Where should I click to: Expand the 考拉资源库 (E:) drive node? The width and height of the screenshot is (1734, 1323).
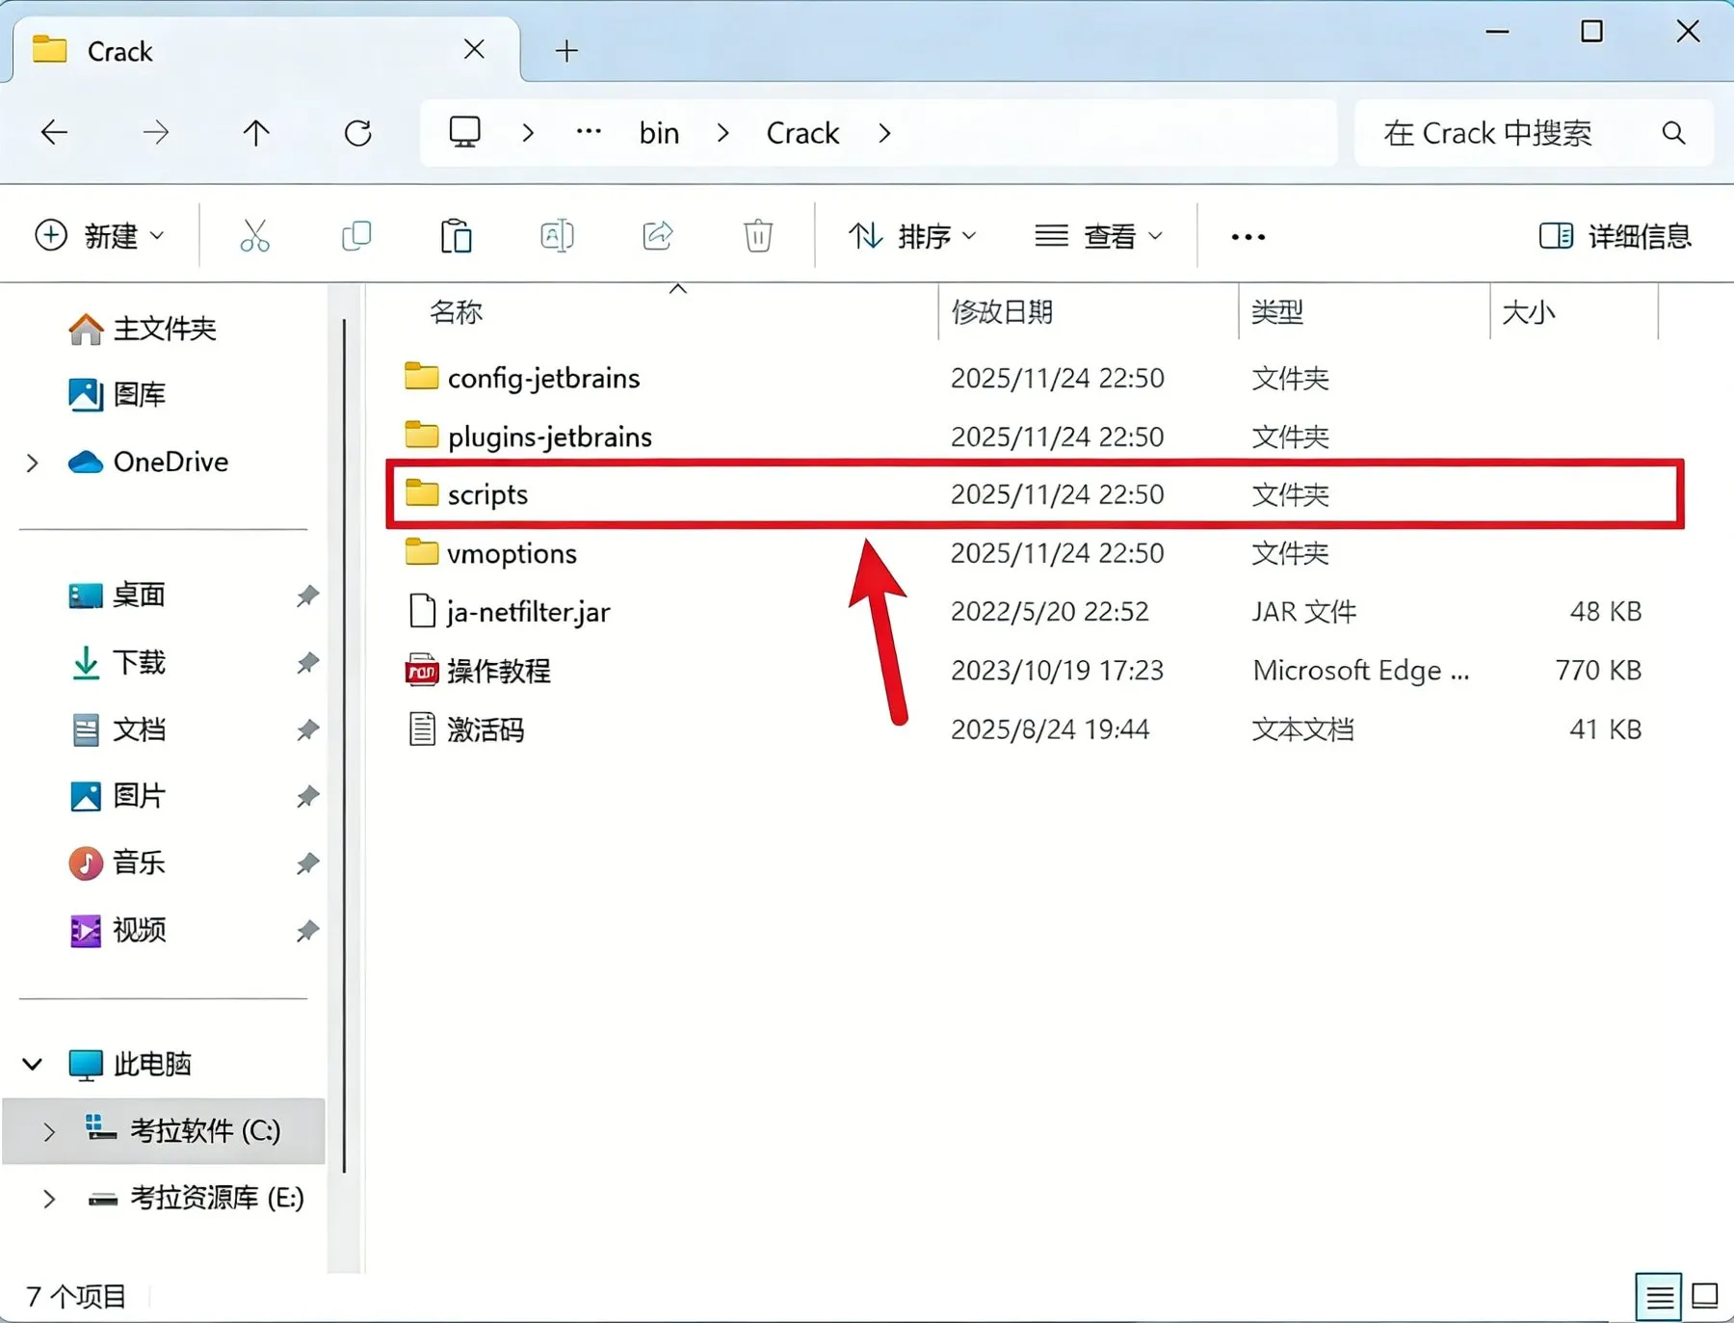[49, 1199]
